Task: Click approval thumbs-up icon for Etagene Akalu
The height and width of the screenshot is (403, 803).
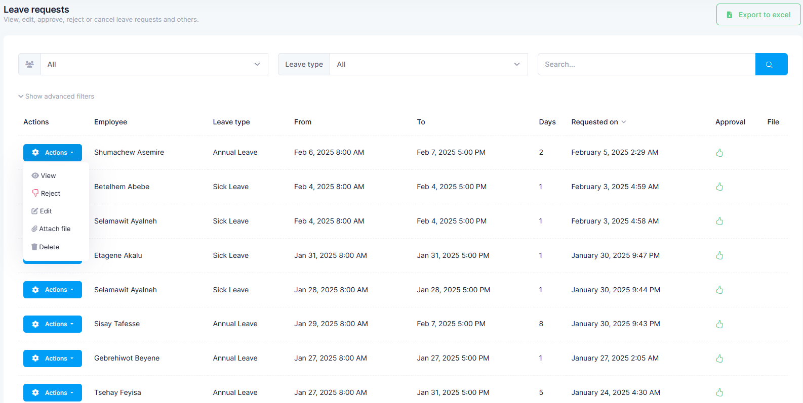Action: [719, 256]
